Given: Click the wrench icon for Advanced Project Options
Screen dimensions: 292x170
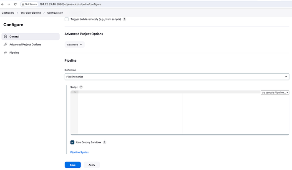Looking at the screenshot, I should 5,45.
